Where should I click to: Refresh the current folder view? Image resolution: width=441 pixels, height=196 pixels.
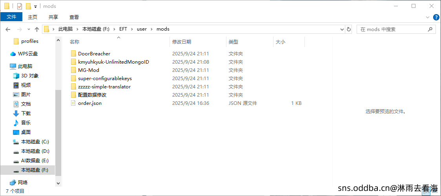tap(349, 29)
